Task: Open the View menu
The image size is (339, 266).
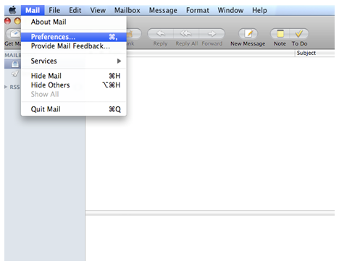Action: pos(98,10)
